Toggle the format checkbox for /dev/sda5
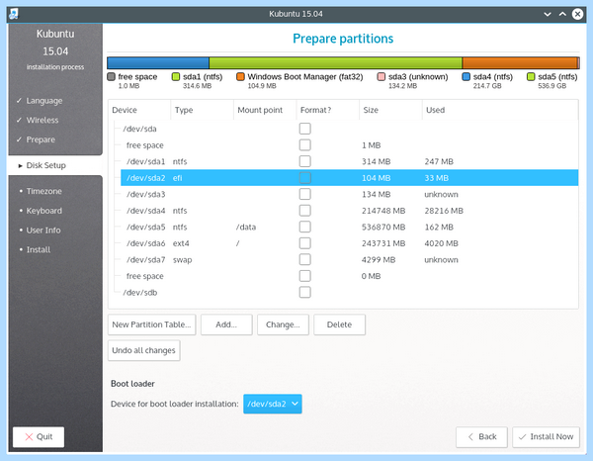Screen dimensions: 593x461 [x=304, y=227]
